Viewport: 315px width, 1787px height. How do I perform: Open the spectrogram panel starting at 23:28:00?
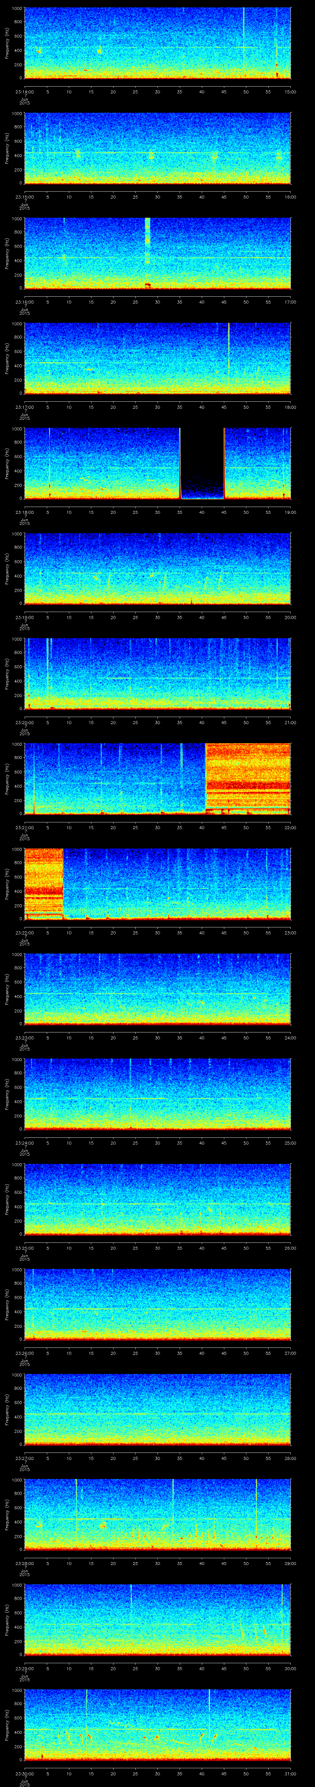tap(157, 1514)
